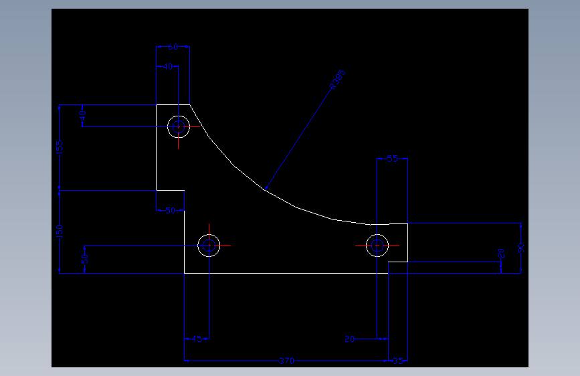Viewport: 580px width, 376px height.
Task: Click the 35 dimension value
Action: [x=398, y=361]
